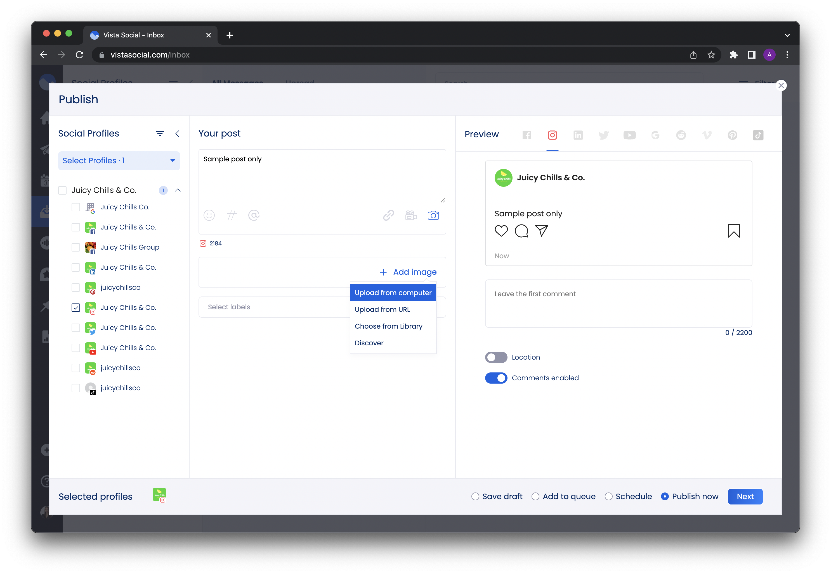The image size is (831, 574).
Task: Open the Select Profiles dropdown
Action: click(x=119, y=161)
